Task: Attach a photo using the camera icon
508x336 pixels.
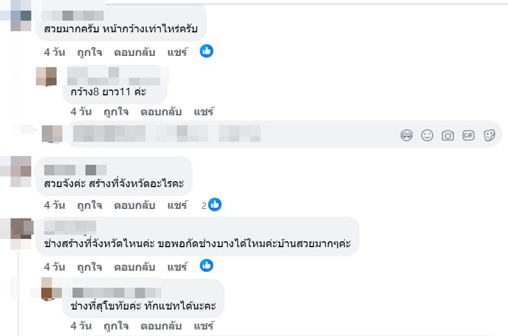Action: pyautogui.click(x=448, y=135)
